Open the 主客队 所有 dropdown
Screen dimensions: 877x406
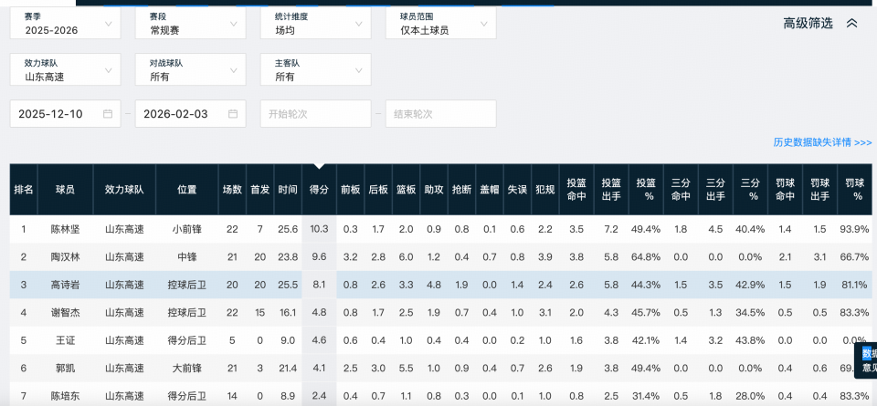[x=316, y=70]
